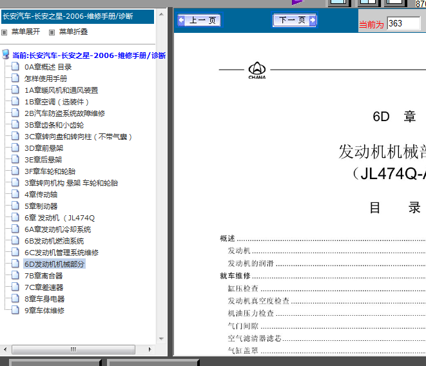Open 3B章齿条和小齿轮 chapter
Viewport: 426px width, 366px height.
[54, 125]
